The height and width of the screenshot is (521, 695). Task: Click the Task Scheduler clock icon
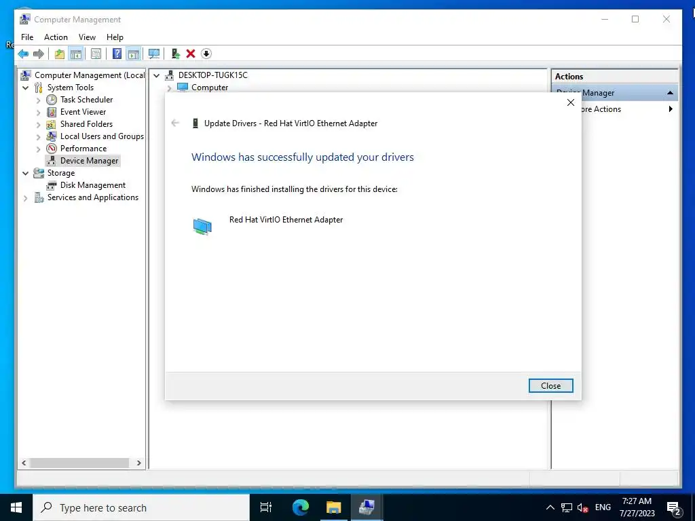[52, 100]
